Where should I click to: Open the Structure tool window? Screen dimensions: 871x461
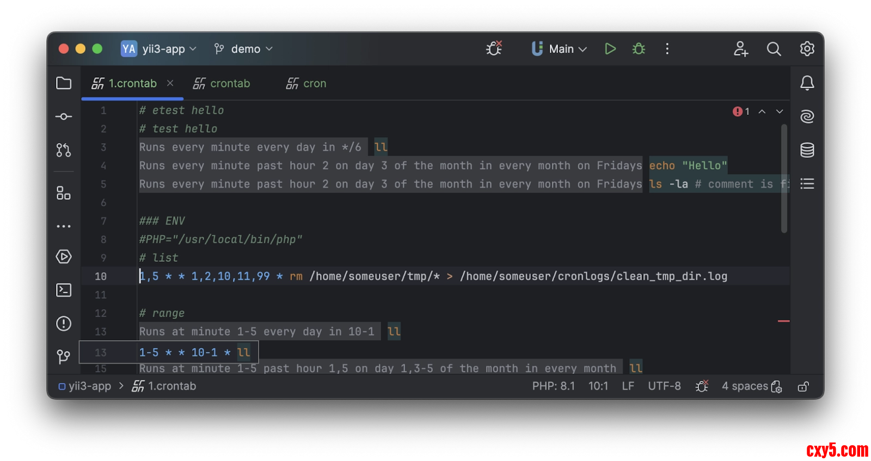[64, 193]
